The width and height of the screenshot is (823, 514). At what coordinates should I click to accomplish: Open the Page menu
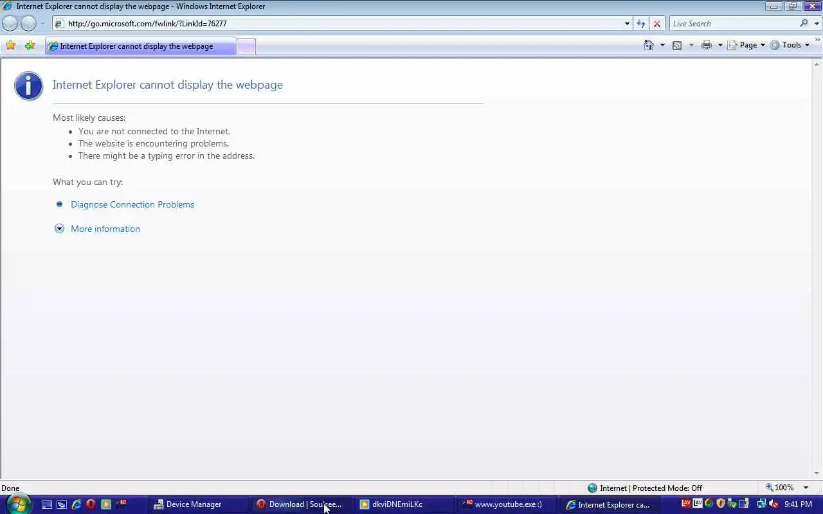click(x=746, y=45)
